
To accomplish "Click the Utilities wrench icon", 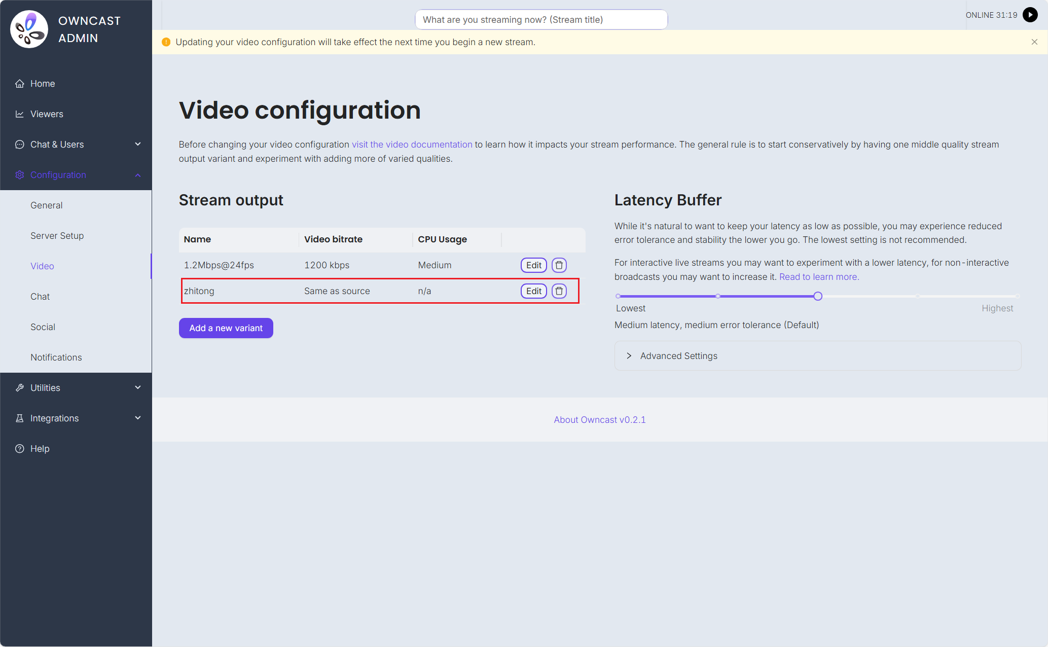I will click(20, 388).
